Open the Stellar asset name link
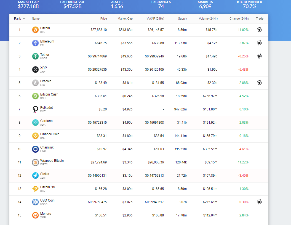The image size is (291, 225). tap(45, 174)
